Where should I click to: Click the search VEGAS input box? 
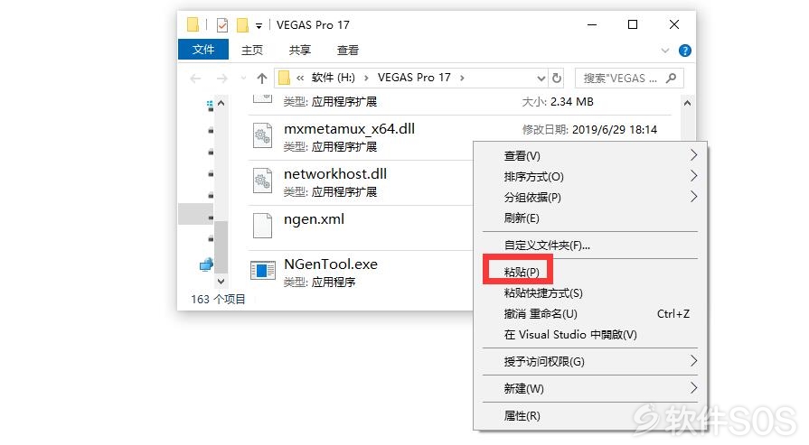tap(629, 79)
